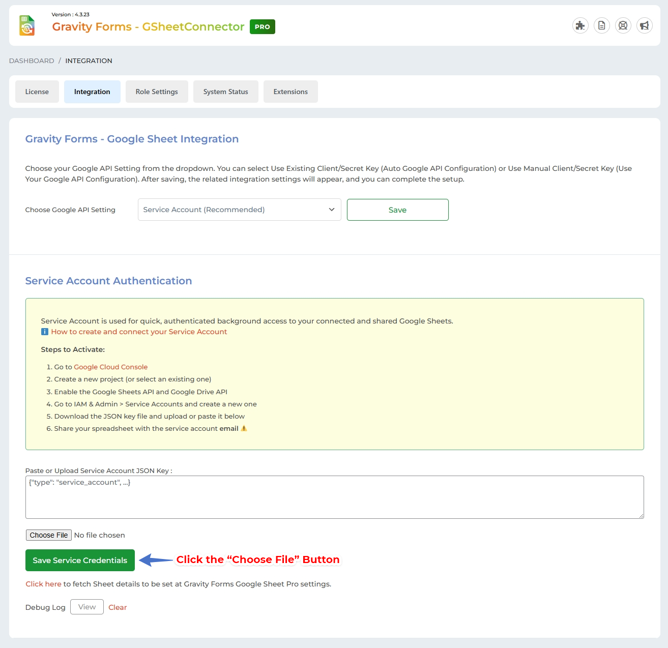Click the warning icon after service account email step
This screenshot has width=668, height=648.
(x=244, y=428)
